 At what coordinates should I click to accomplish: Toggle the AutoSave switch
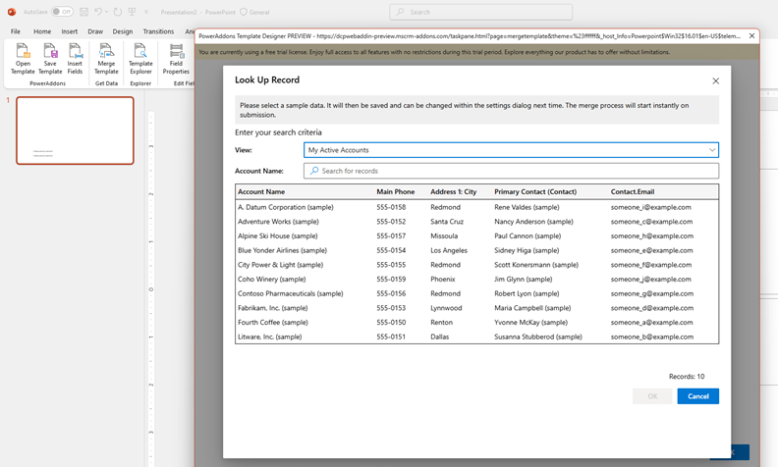click(63, 12)
